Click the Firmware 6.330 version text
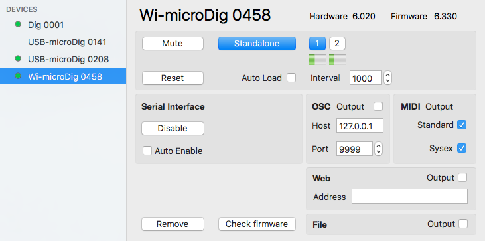485x241 pixels. point(424,17)
